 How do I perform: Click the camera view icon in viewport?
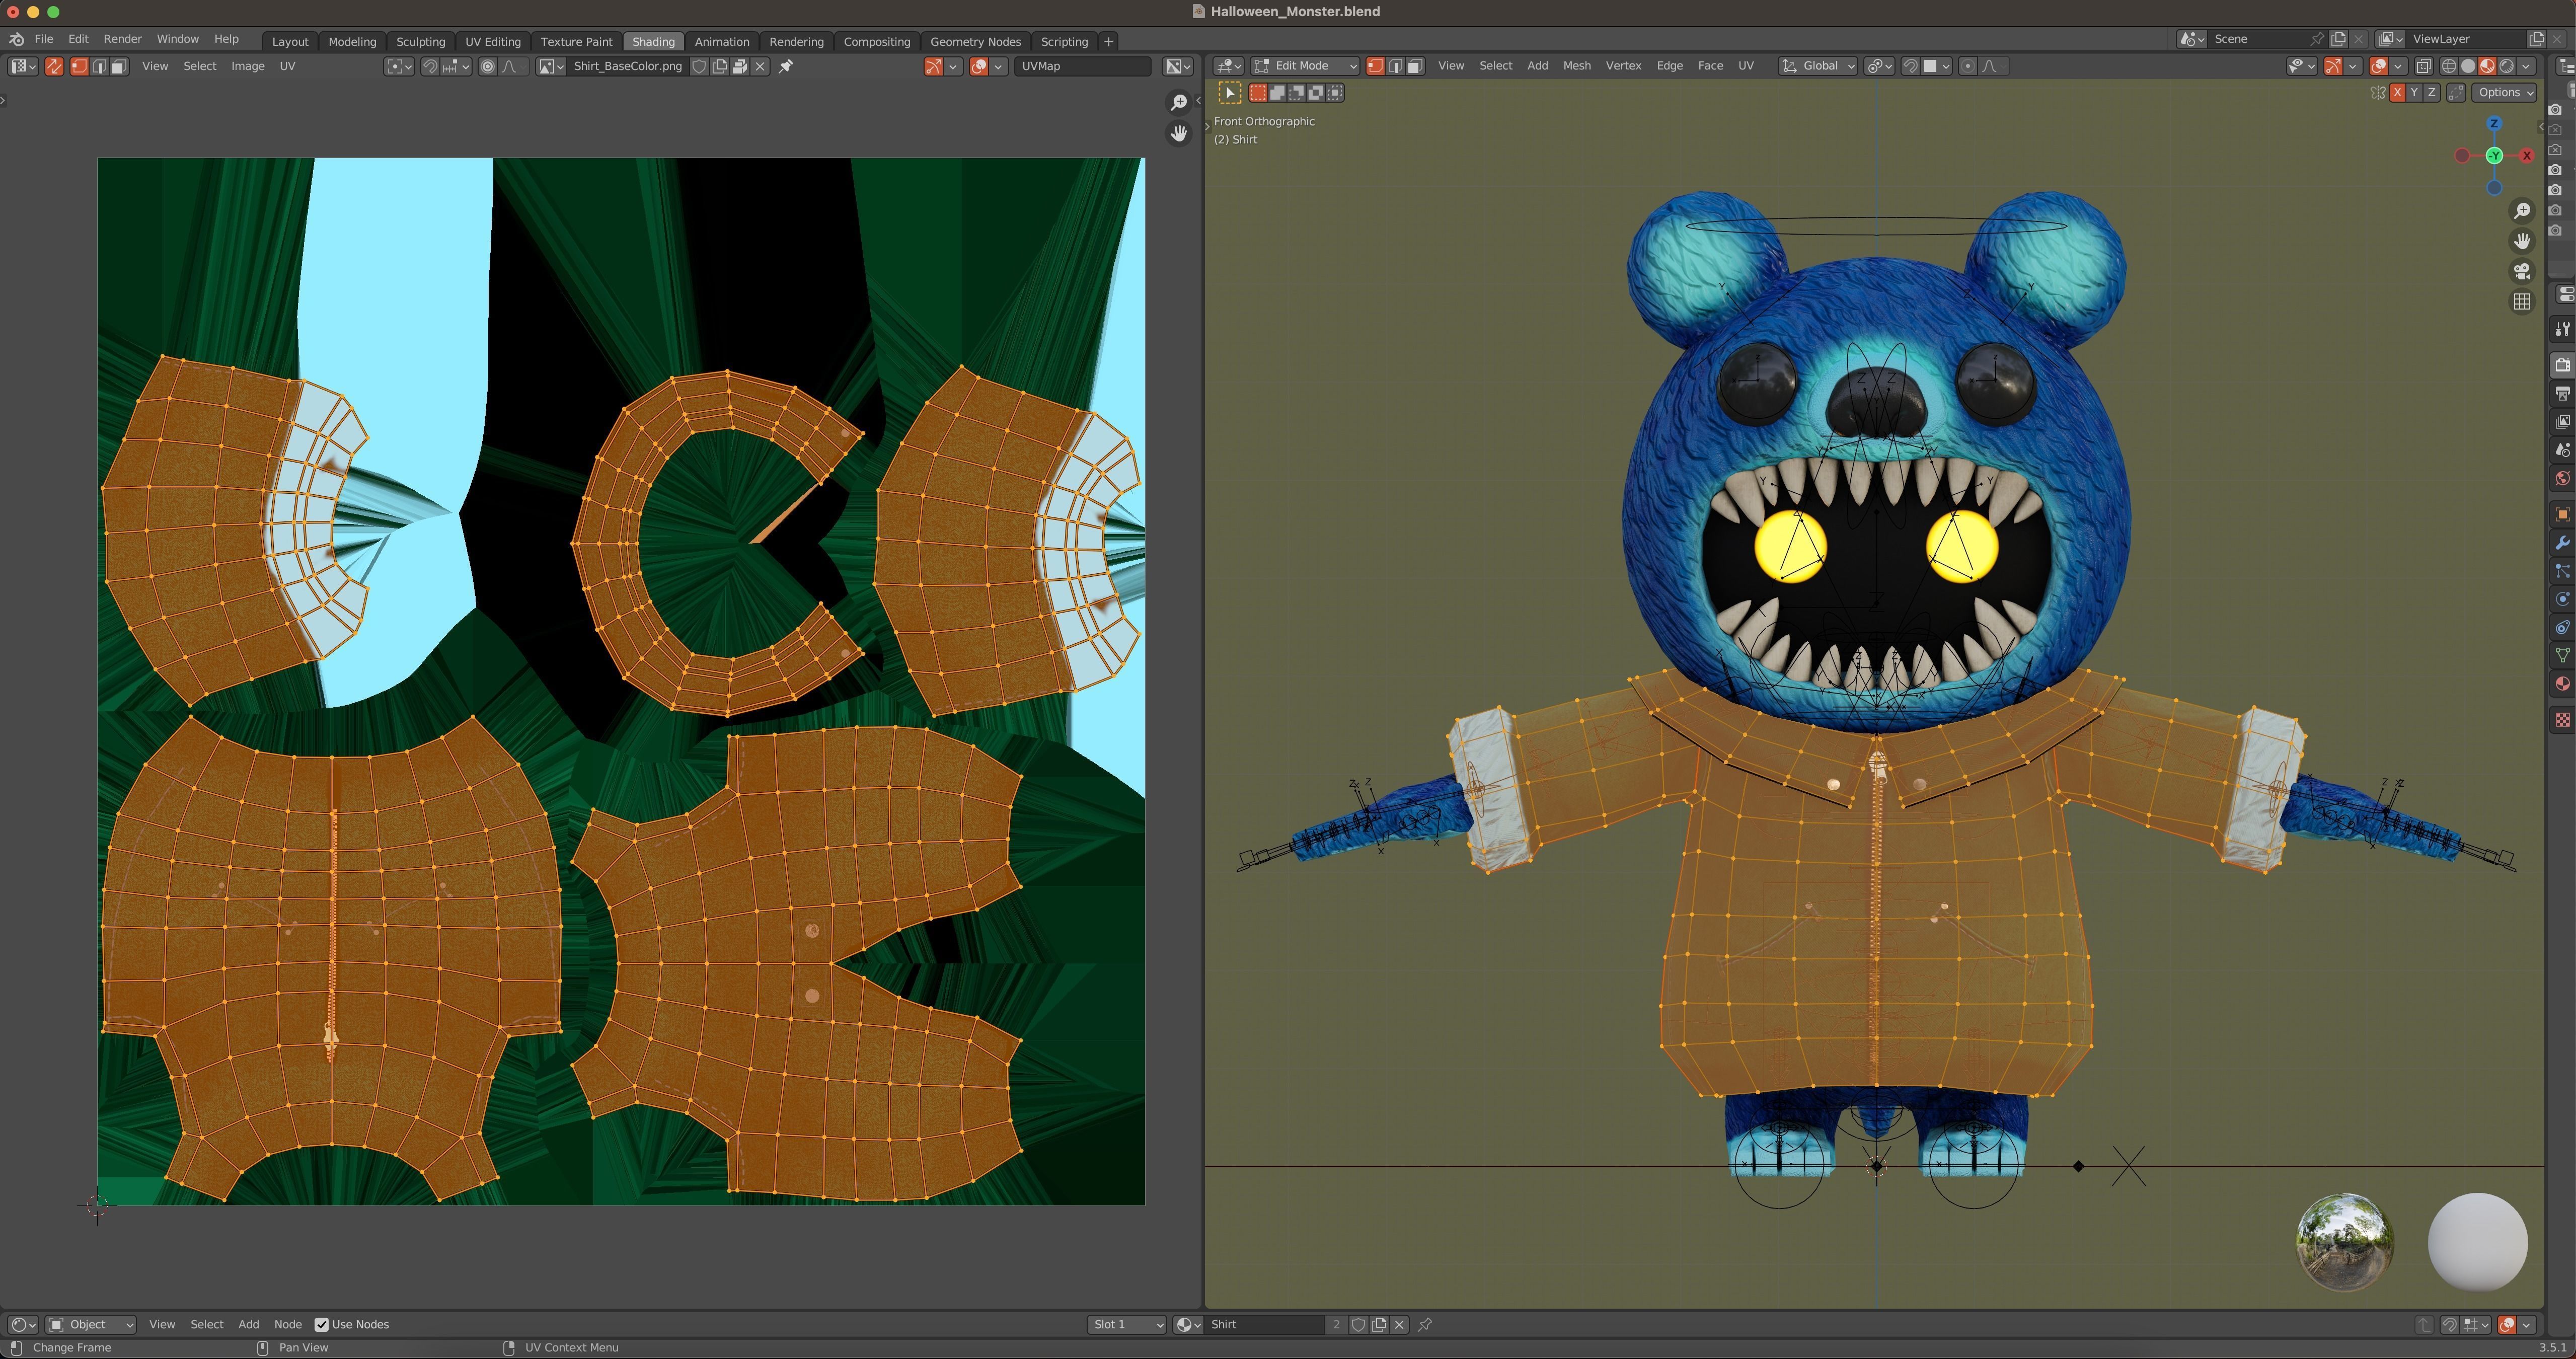click(2522, 271)
